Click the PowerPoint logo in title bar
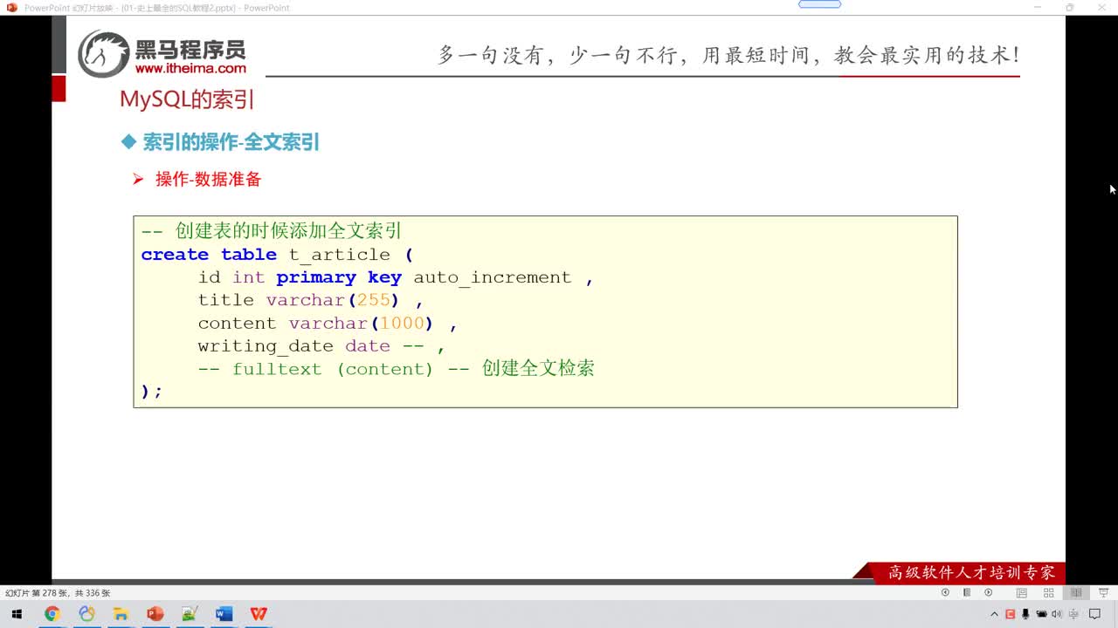The height and width of the screenshot is (628, 1118). 12,8
